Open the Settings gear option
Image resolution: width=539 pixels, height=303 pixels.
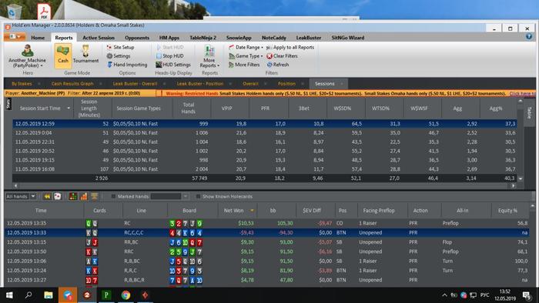119,56
